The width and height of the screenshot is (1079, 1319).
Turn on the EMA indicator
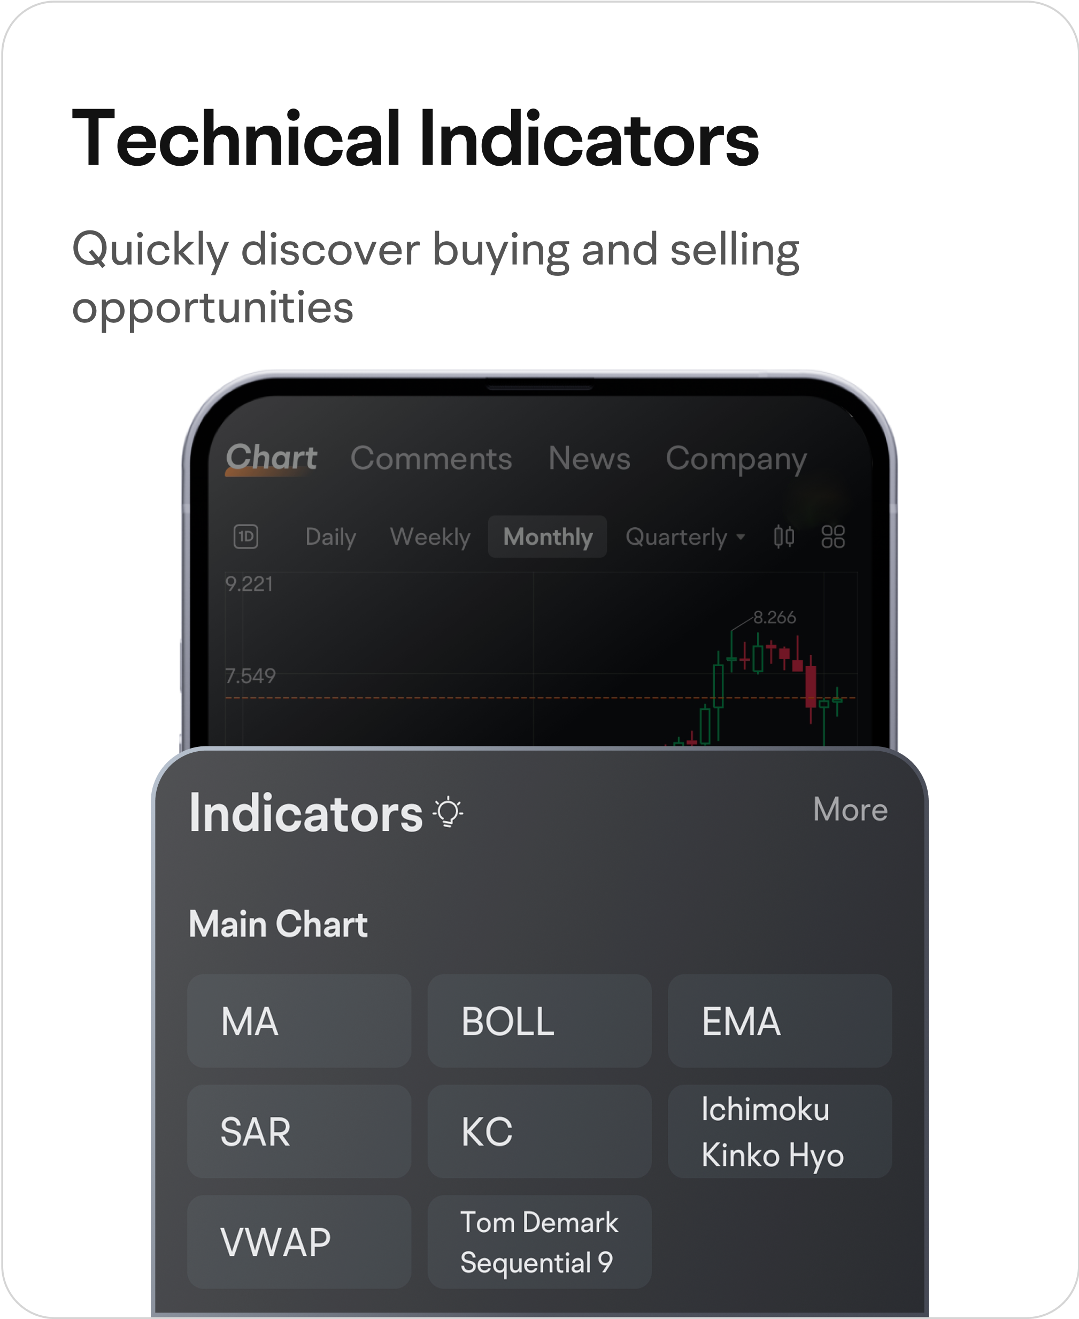(x=780, y=1021)
